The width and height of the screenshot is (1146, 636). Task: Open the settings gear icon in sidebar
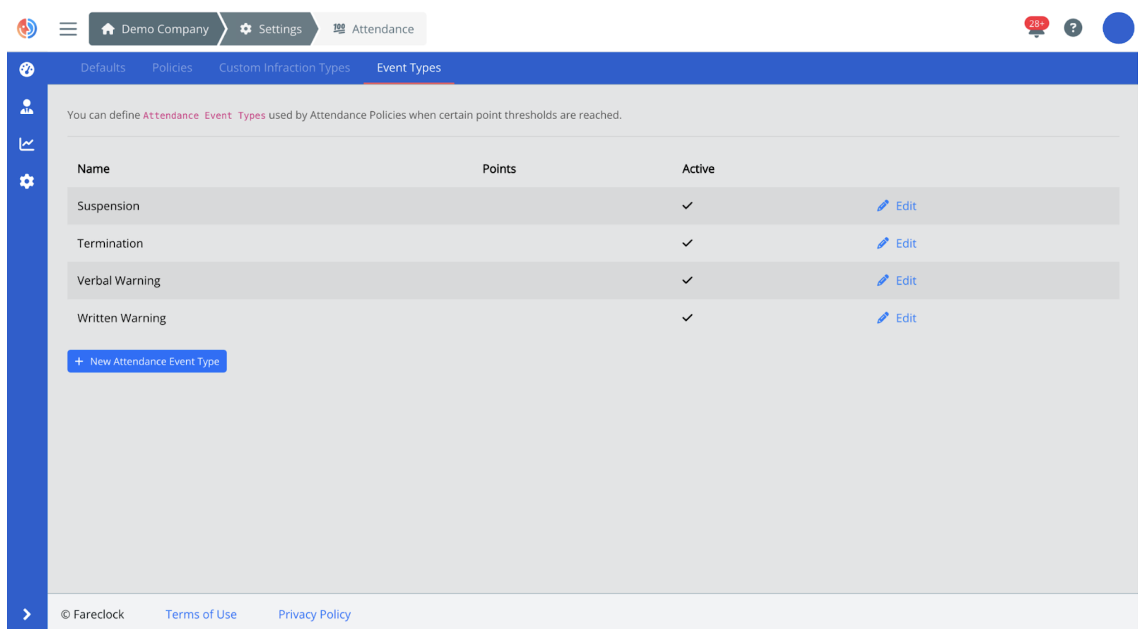(26, 181)
